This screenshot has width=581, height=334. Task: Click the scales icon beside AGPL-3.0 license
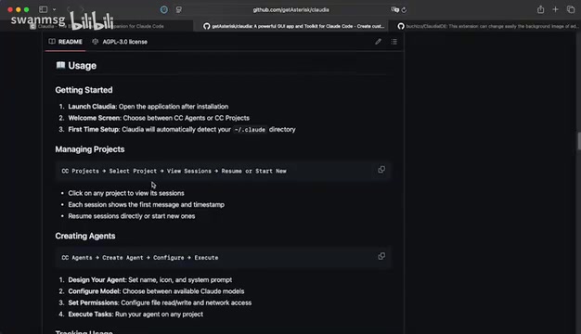[96, 42]
